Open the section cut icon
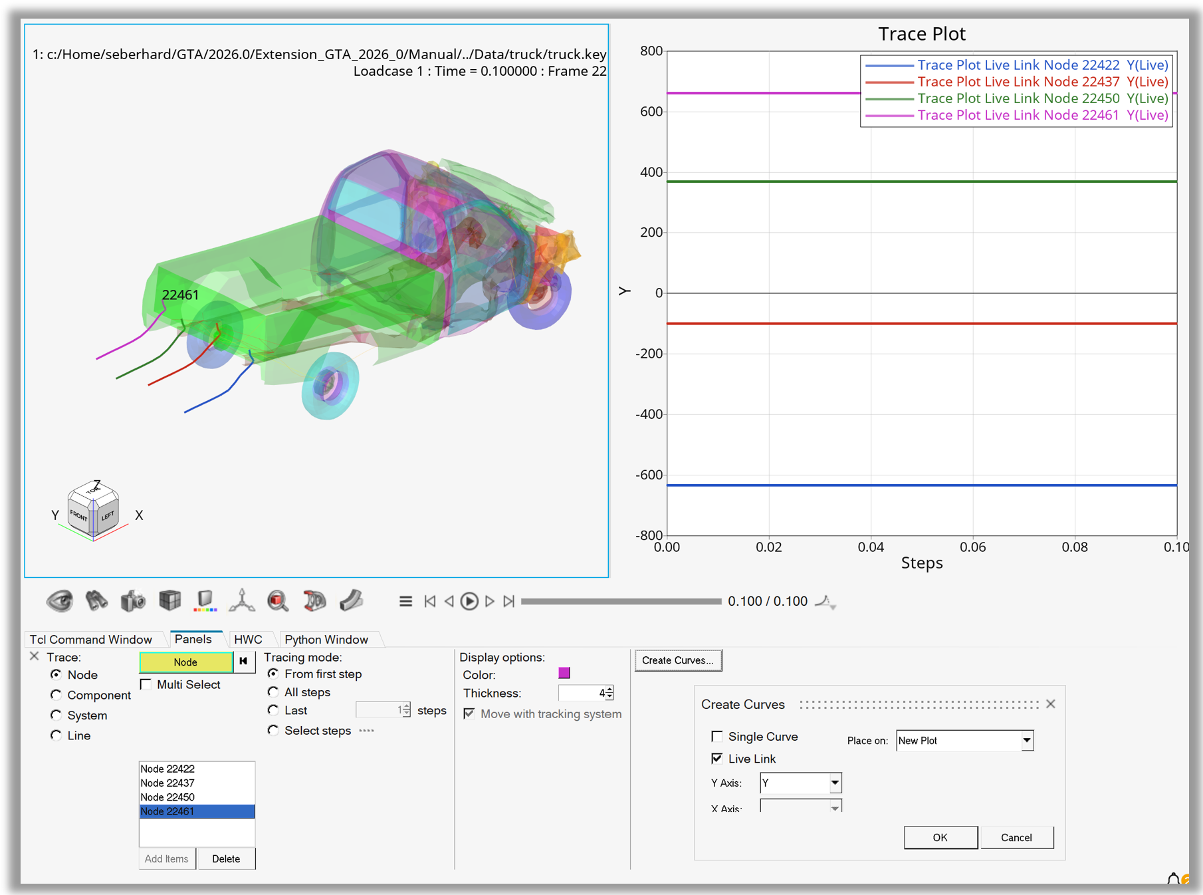The width and height of the screenshot is (1203, 895). tap(314, 601)
